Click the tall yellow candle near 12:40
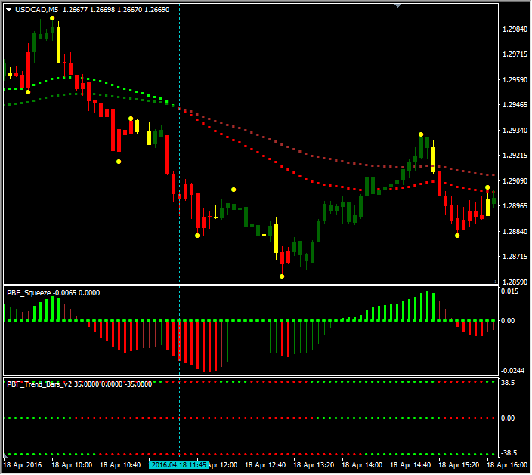This screenshot has width=532, height=475. pyautogui.click(x=276, y=239)
